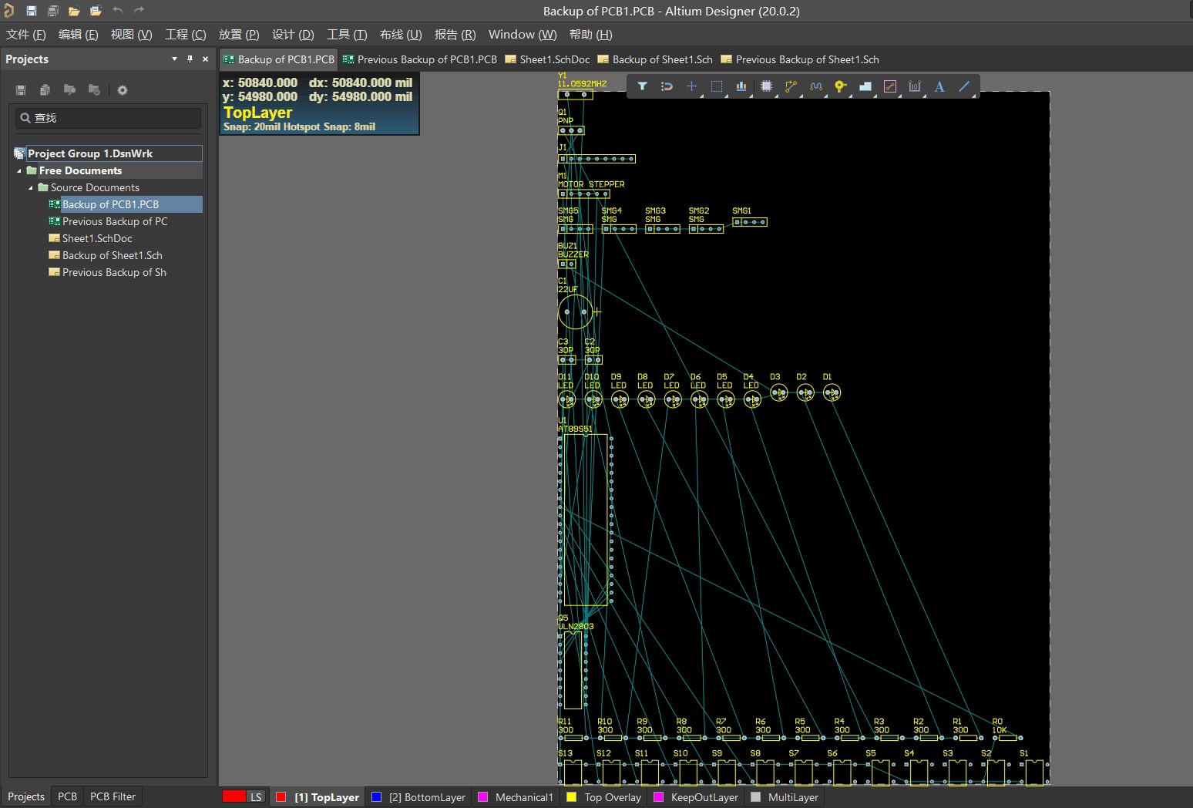Select the rectangle selection tool icon
1193x808 pixels.
[x=717, y=86]
